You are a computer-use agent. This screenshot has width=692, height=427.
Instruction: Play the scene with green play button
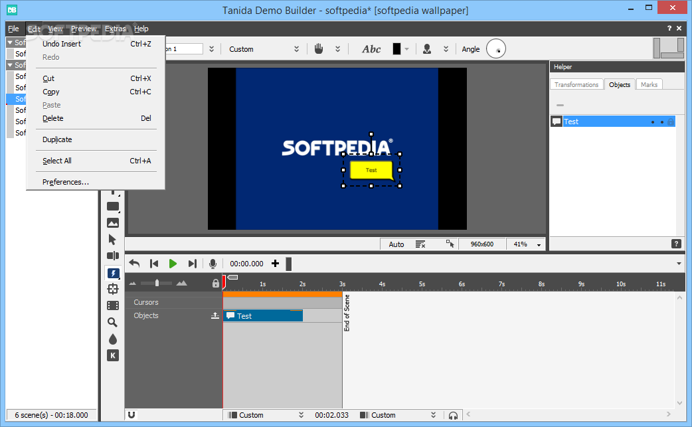point(173,264)
